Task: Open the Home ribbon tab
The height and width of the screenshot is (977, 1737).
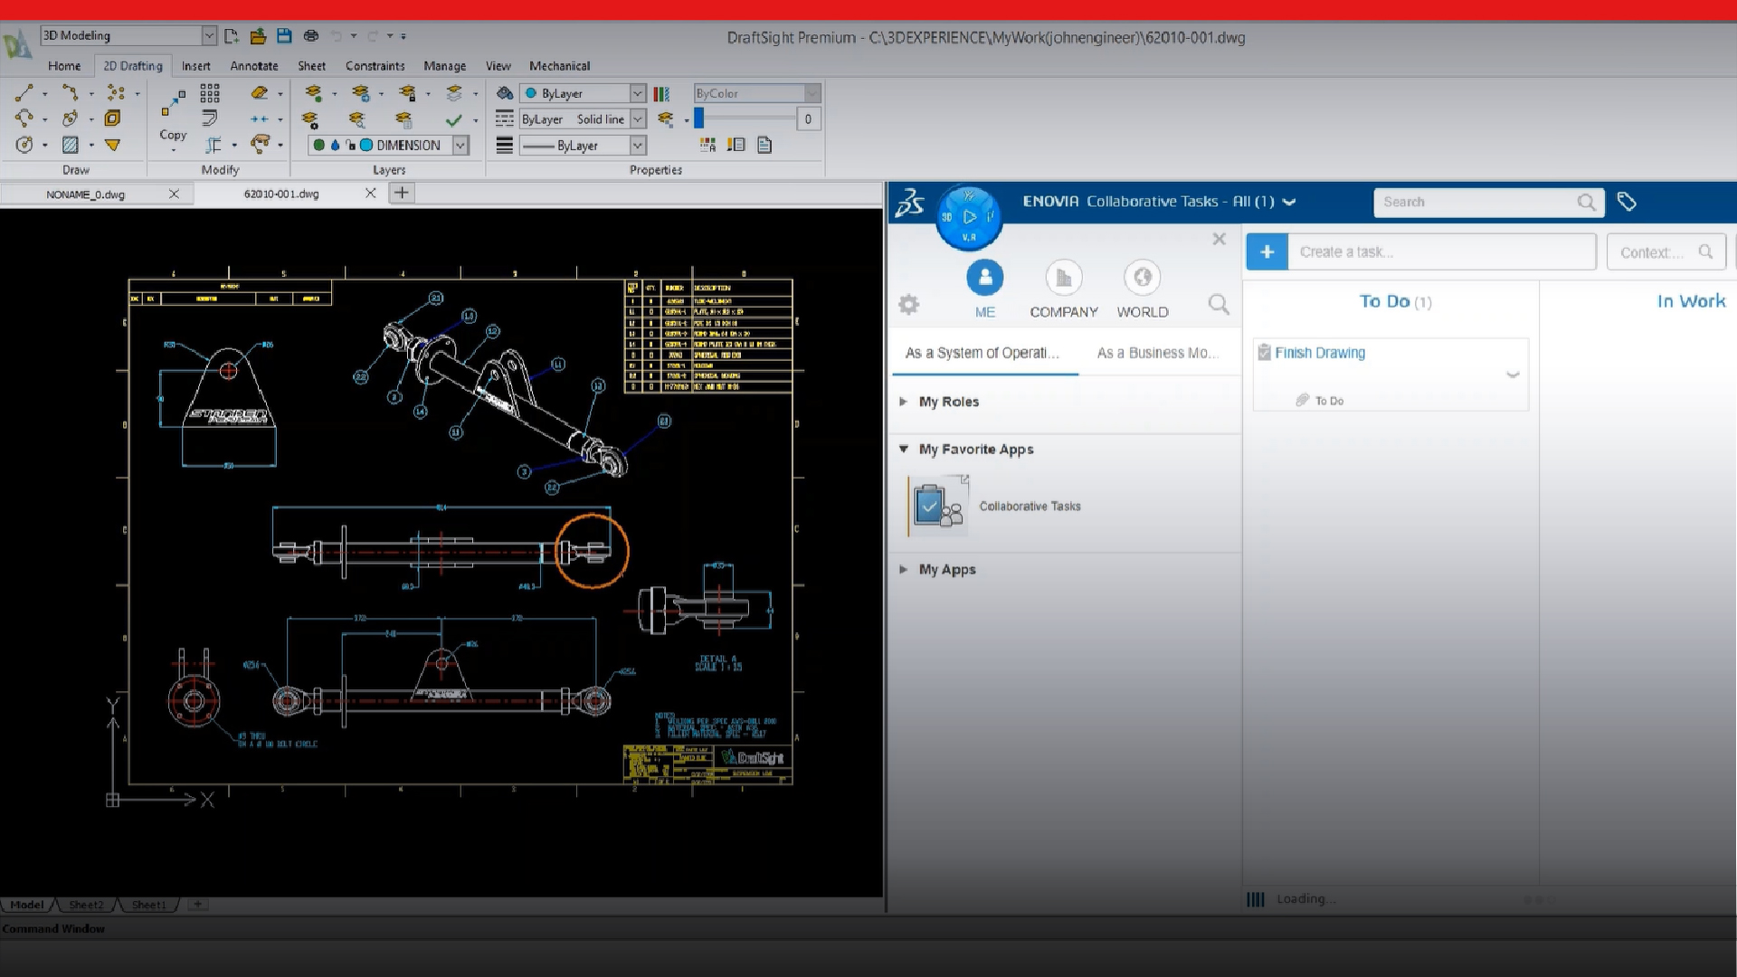Action: coord(64,66)
